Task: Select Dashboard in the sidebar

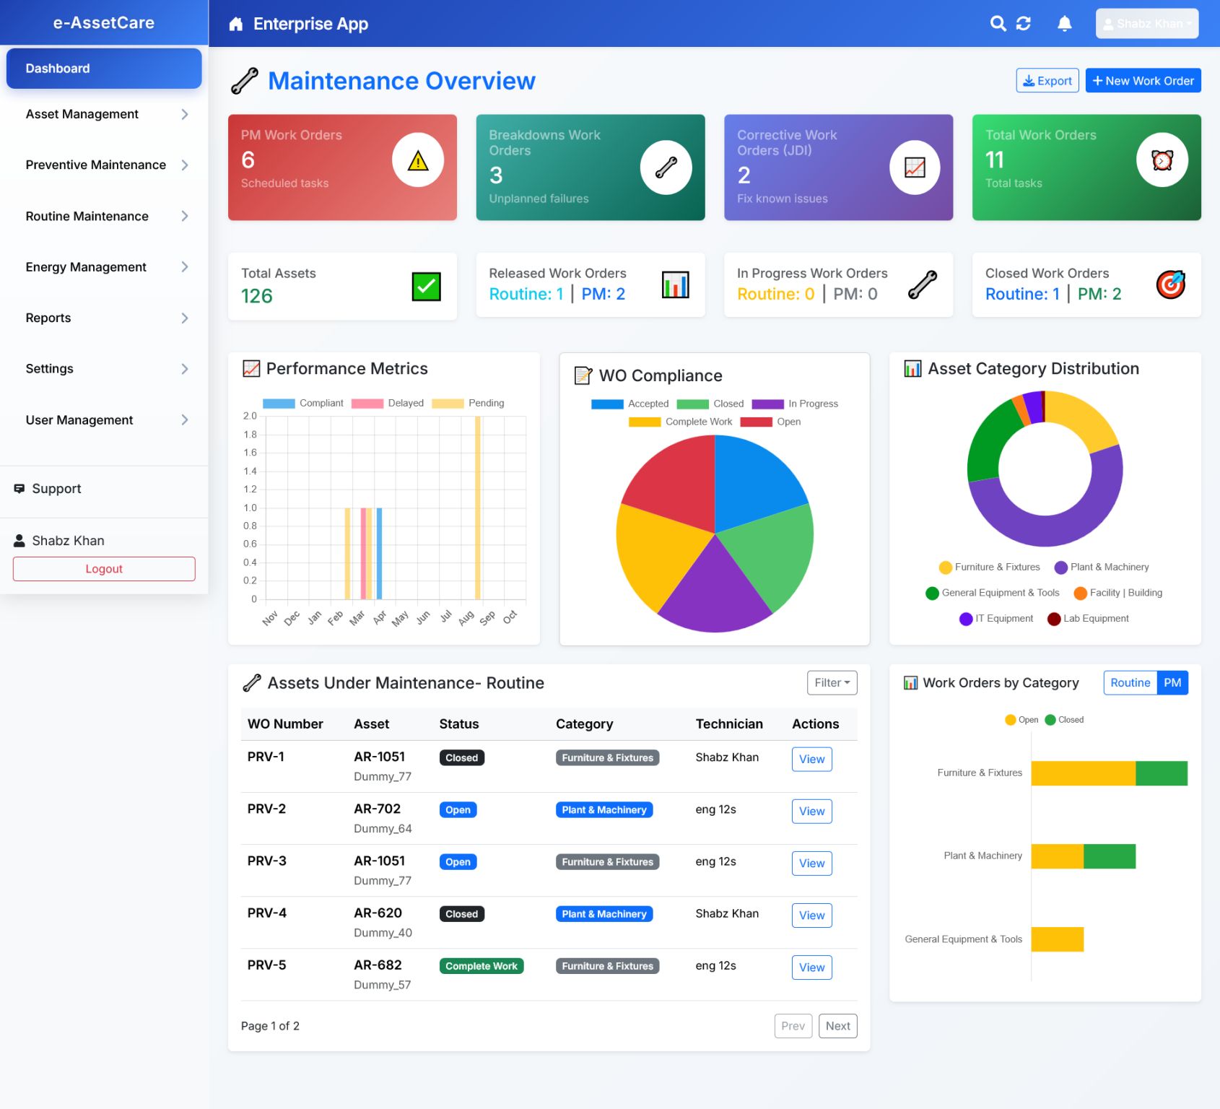Action: click(x=58, y=68)
